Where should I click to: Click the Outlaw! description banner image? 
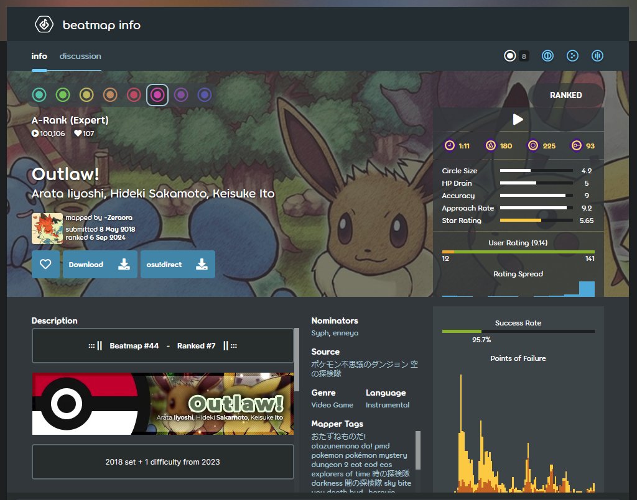point(163,404)
